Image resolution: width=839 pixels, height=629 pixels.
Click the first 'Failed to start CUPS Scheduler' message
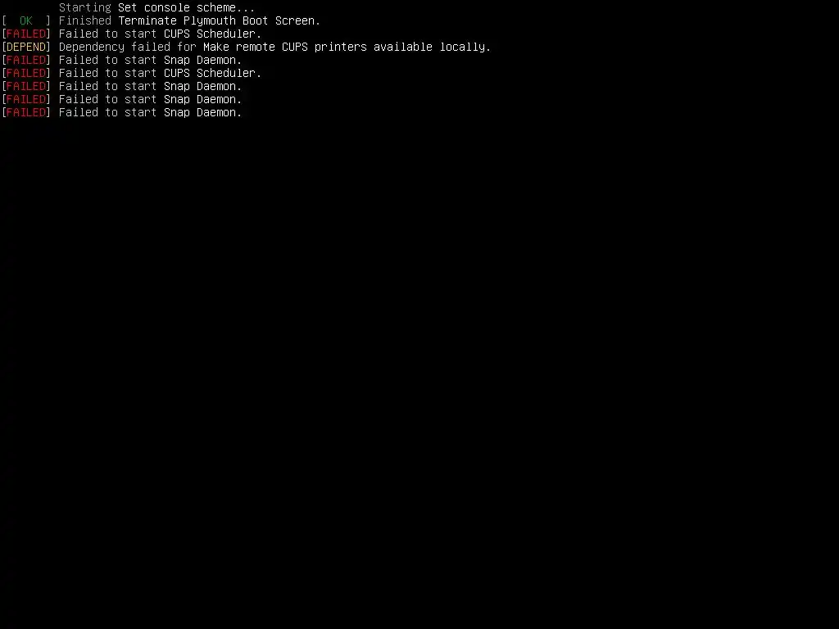160,34
